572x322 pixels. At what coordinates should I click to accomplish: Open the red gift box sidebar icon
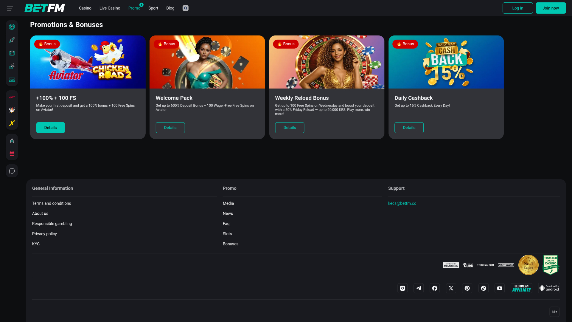point(12,154)
